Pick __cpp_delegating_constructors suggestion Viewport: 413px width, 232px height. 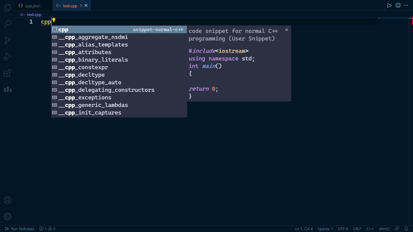(119, 90)
